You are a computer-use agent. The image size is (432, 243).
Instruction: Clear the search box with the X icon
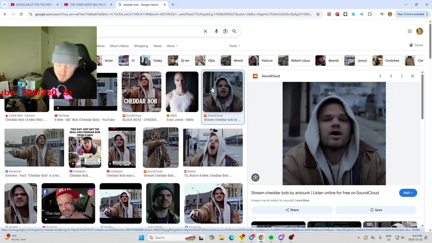tap(205, 31)
